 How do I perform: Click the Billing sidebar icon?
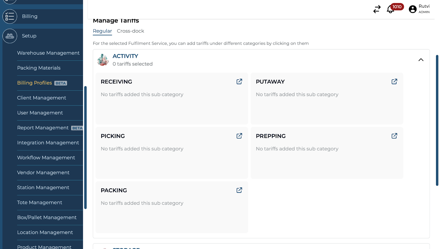tap(10, 16)
